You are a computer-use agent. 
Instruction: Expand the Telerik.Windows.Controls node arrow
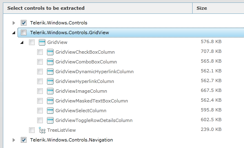(x=14, y=23)
